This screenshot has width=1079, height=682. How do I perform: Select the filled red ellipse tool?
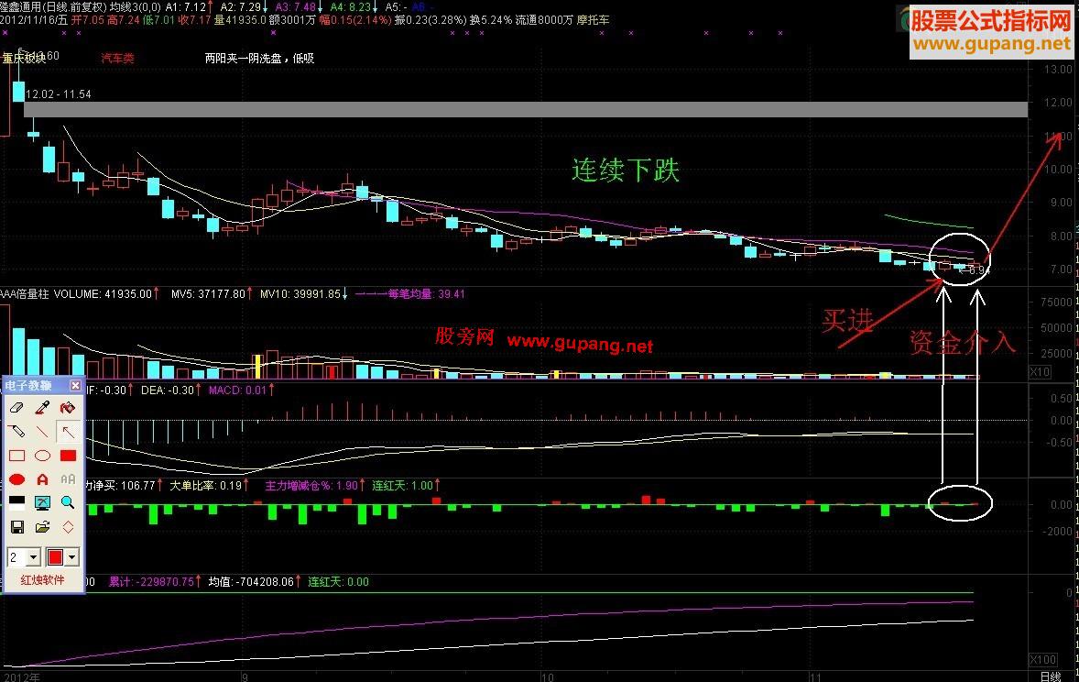coord(17,479)
